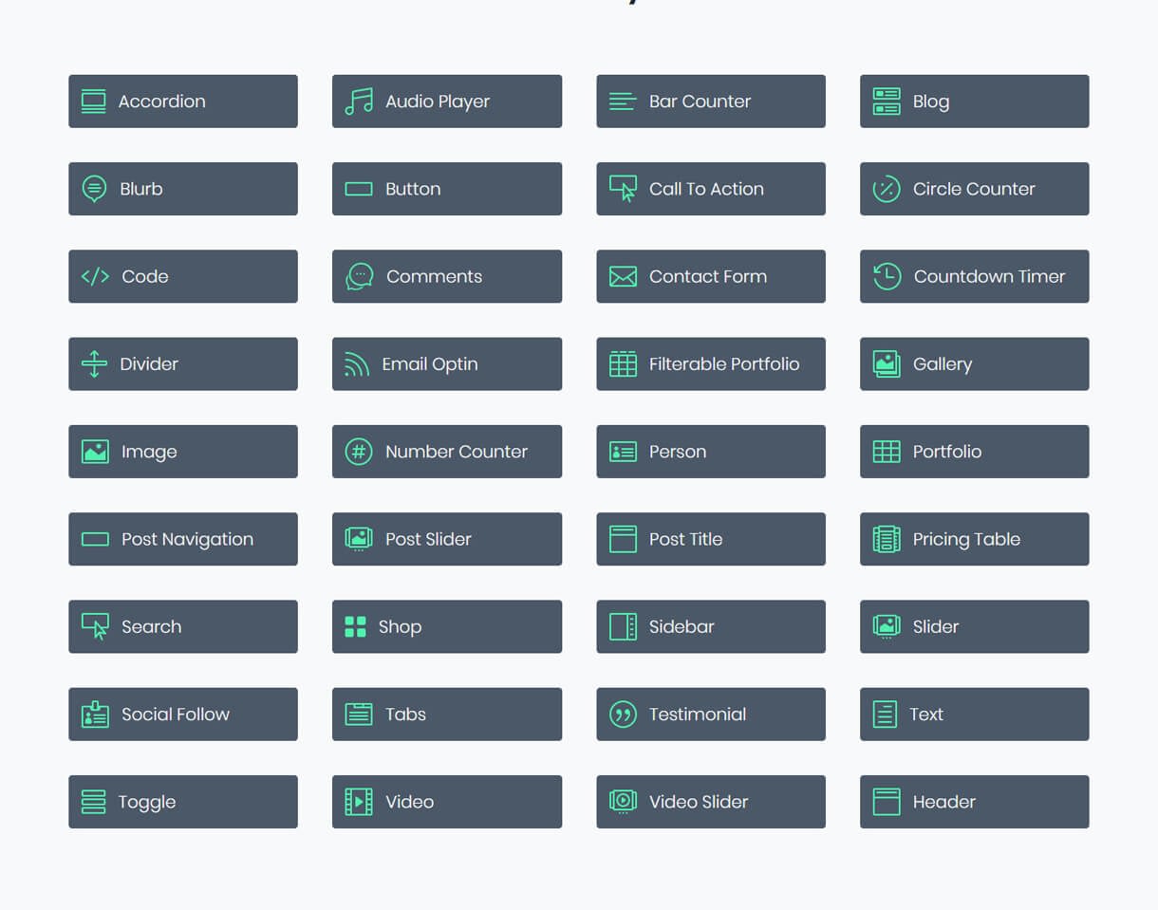Click the Countdown Timer label text
This screenshot has width=1158, height=910.
coord(989,276)
